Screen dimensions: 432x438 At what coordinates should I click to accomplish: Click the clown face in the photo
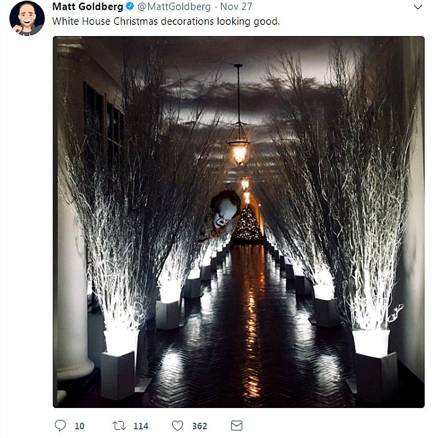point(224,212)
